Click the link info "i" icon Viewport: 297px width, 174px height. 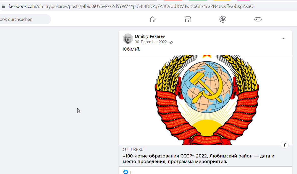pyautogui.click(x=285, y=145)
